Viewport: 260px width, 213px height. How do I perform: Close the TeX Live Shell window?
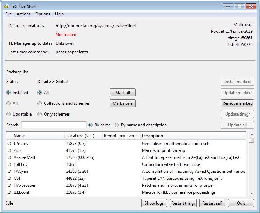pyautogui.click(x=251, y=7)
